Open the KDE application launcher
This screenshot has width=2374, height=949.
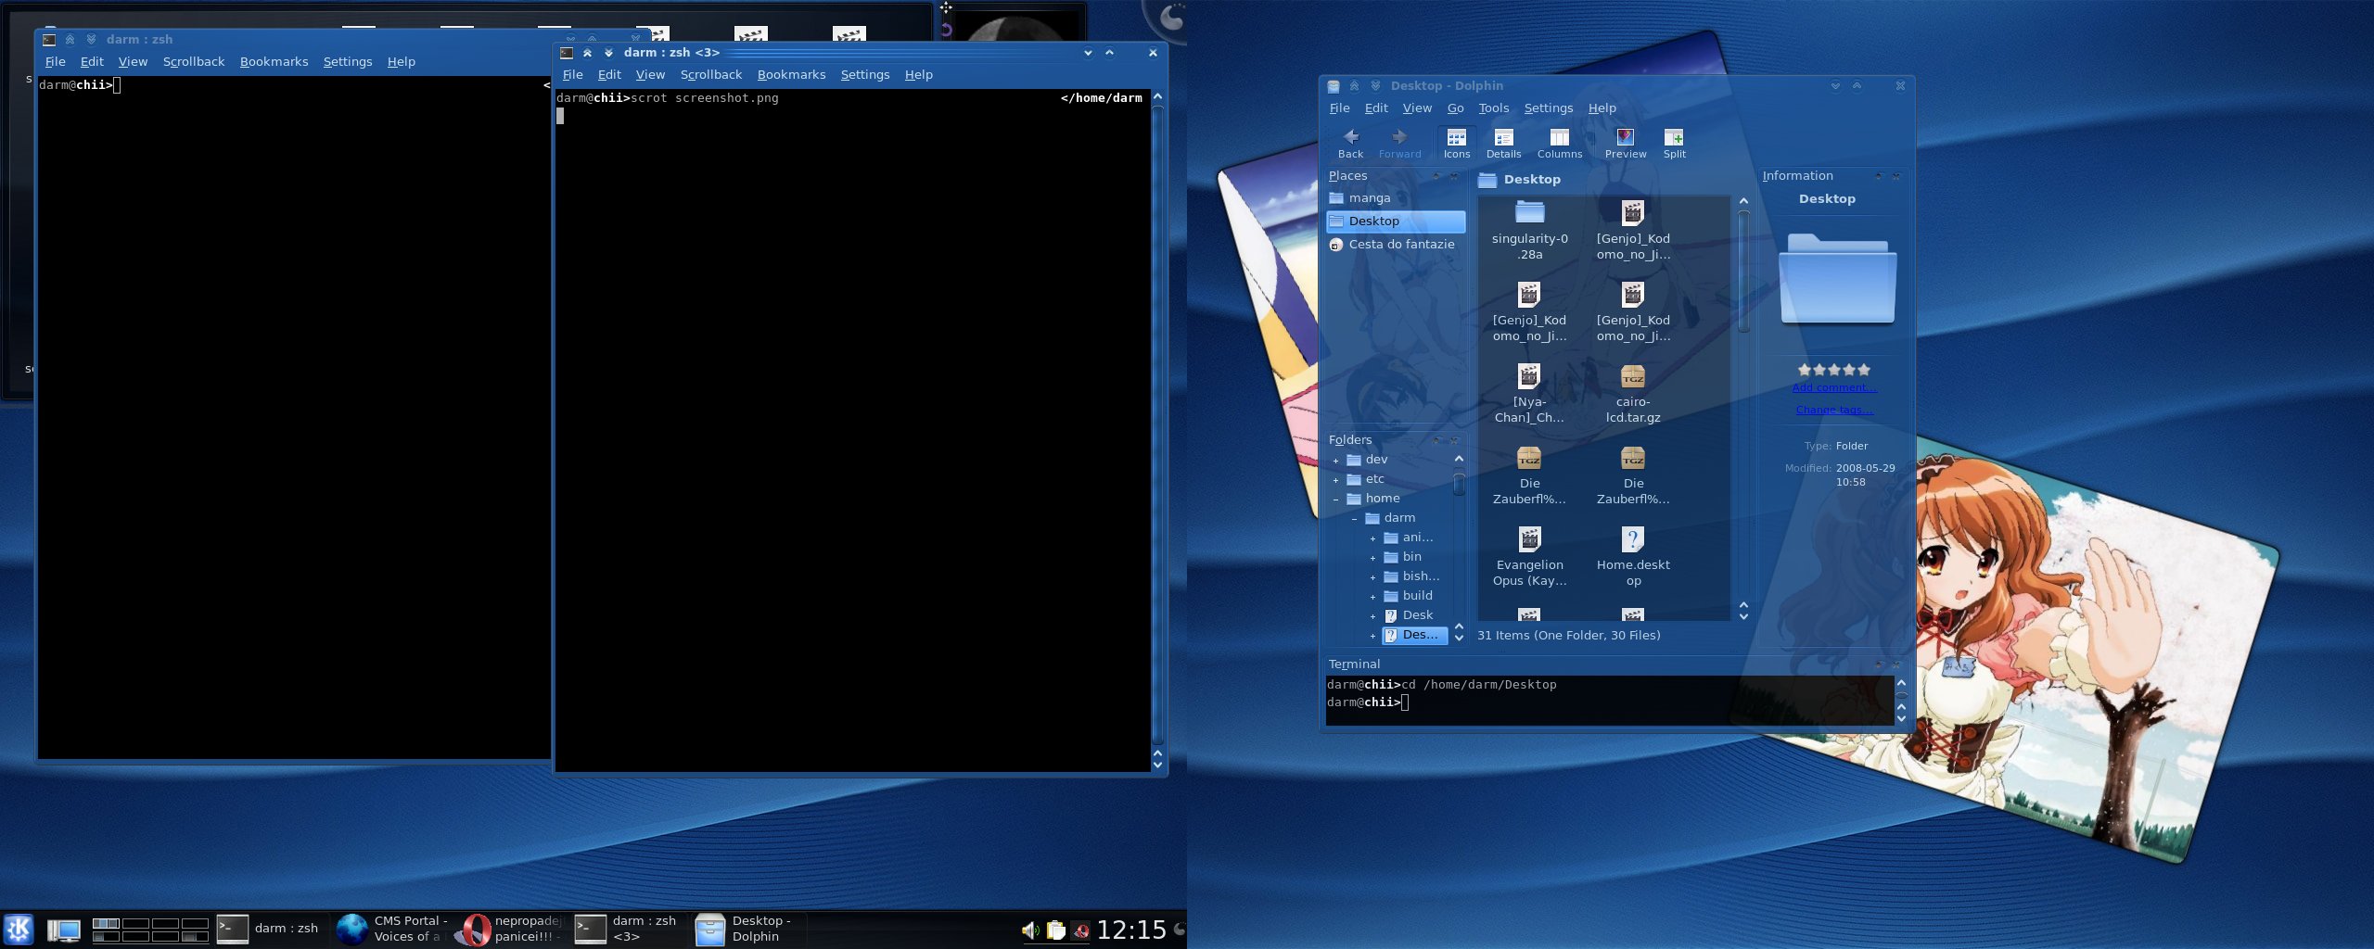pyautogui.click(x=19, y=929)
